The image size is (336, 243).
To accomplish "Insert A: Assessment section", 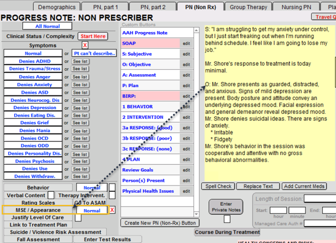I will coord(150,75).
